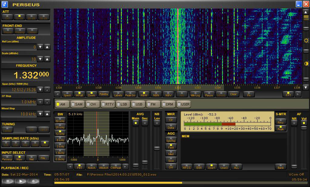This screenshot has height=187, width=310.
Task: Start playback with the Play control
Action: click(x=20, y=181)
